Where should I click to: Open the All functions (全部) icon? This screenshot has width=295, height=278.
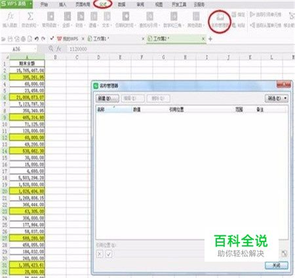(x=68, y=16)
